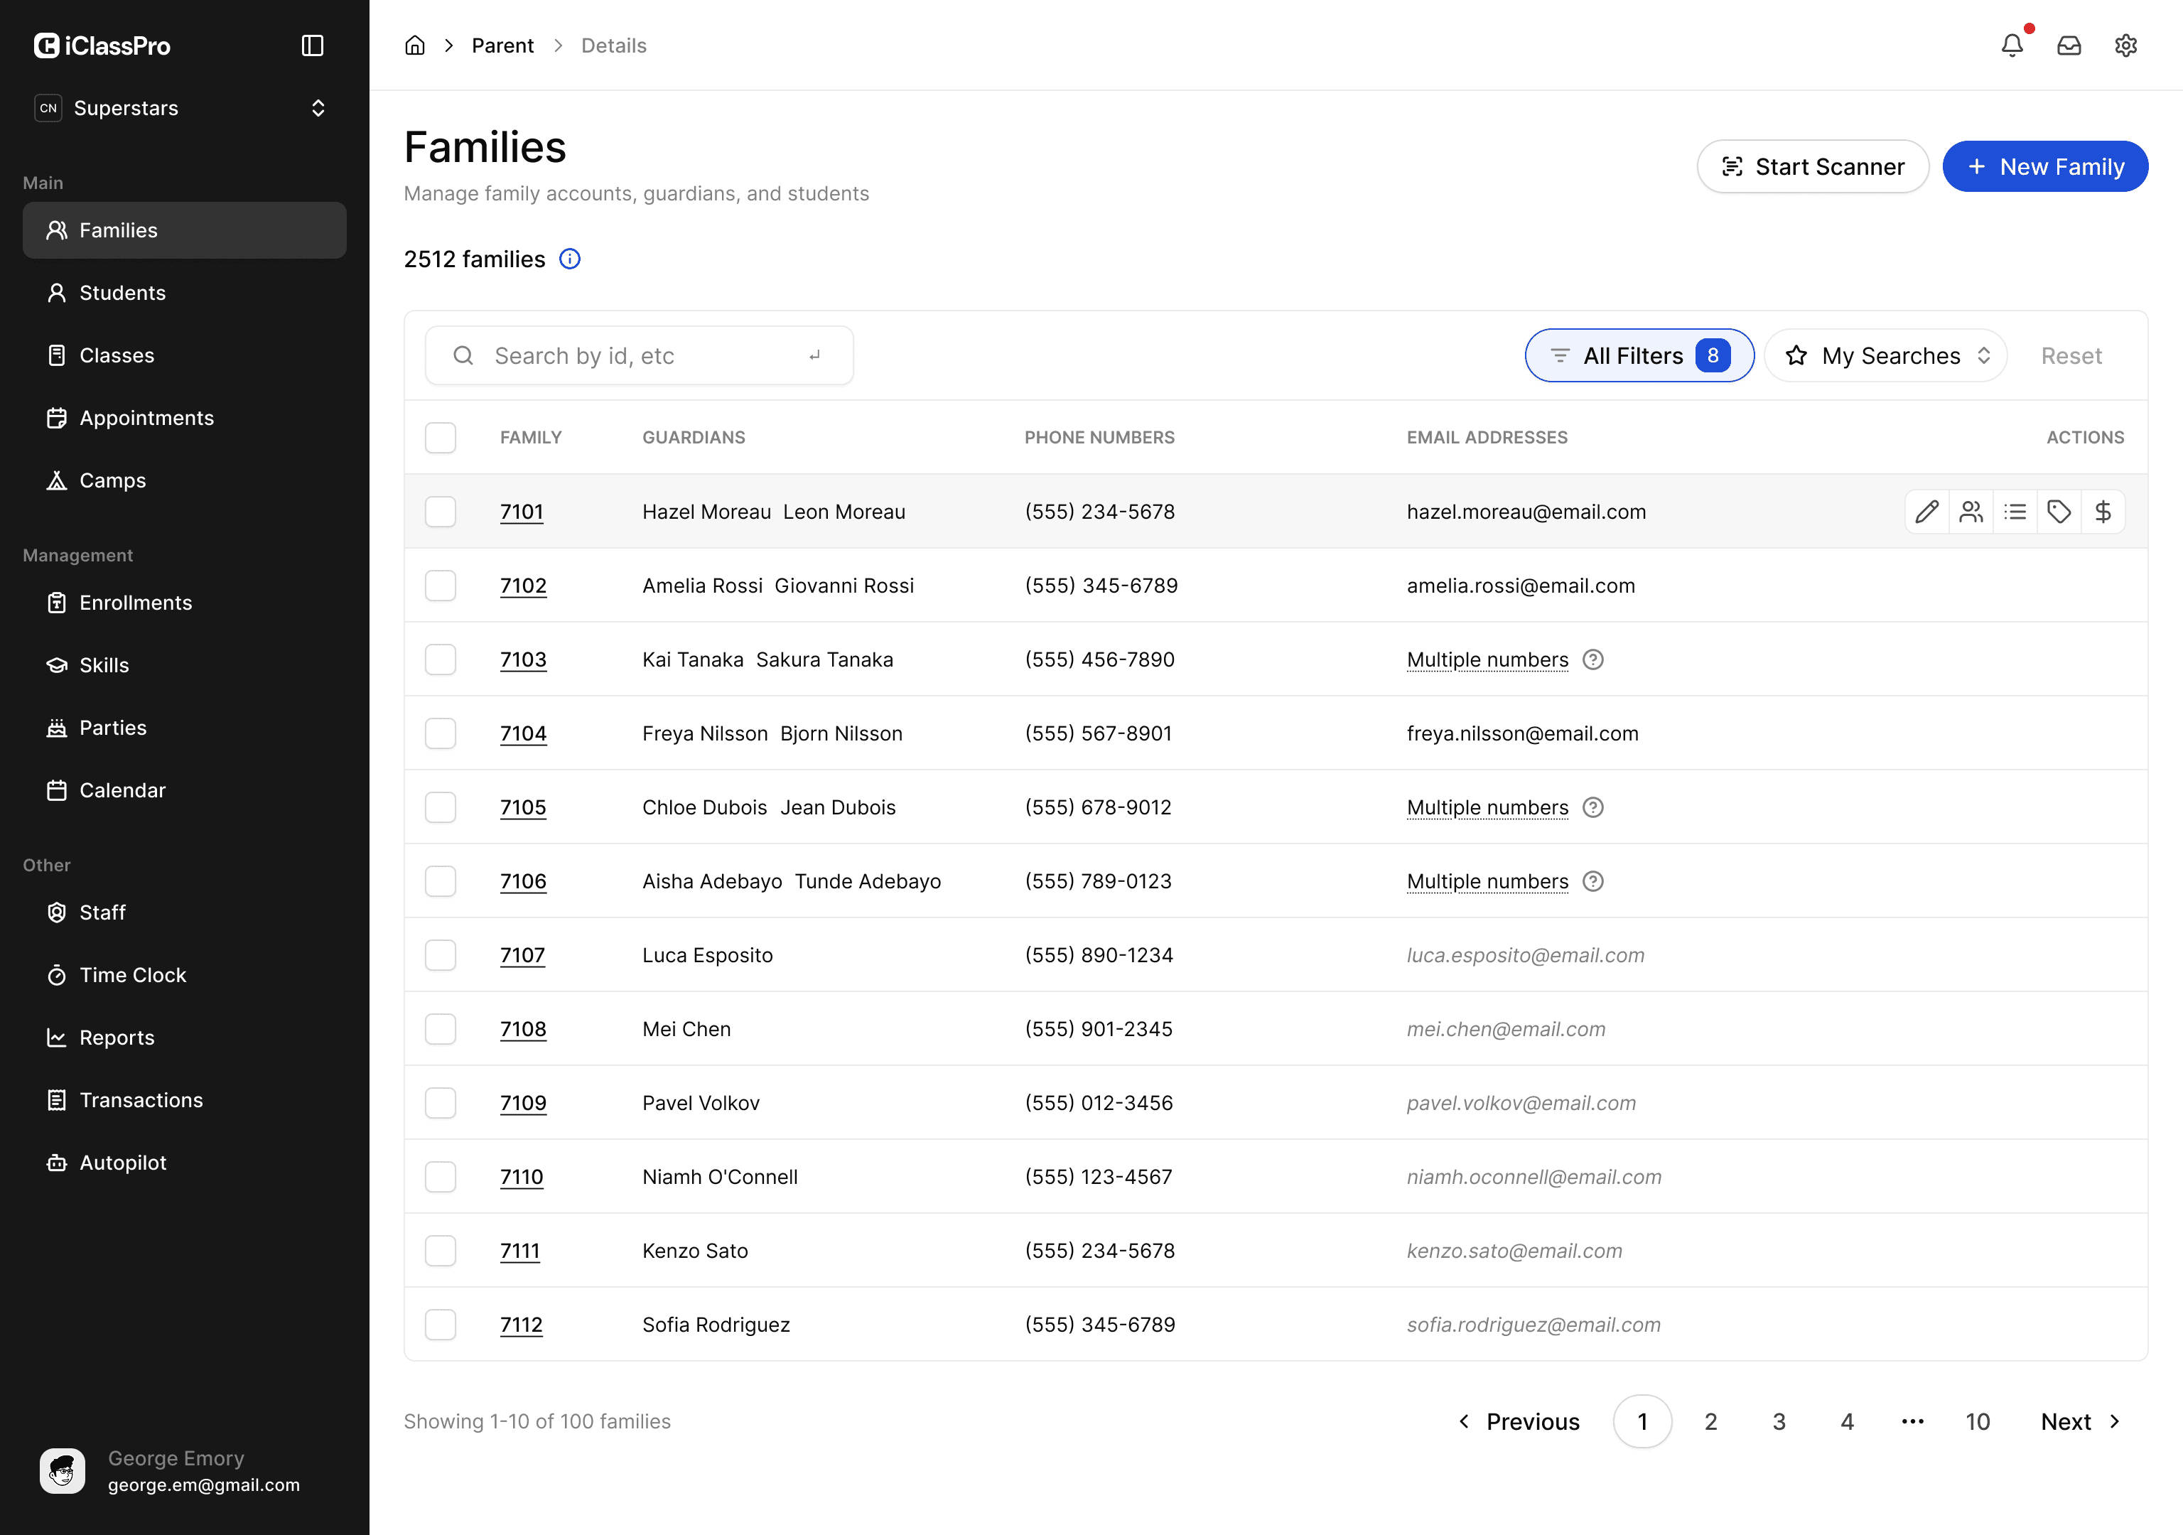Open family 7103 link

(x=523, y=660)
